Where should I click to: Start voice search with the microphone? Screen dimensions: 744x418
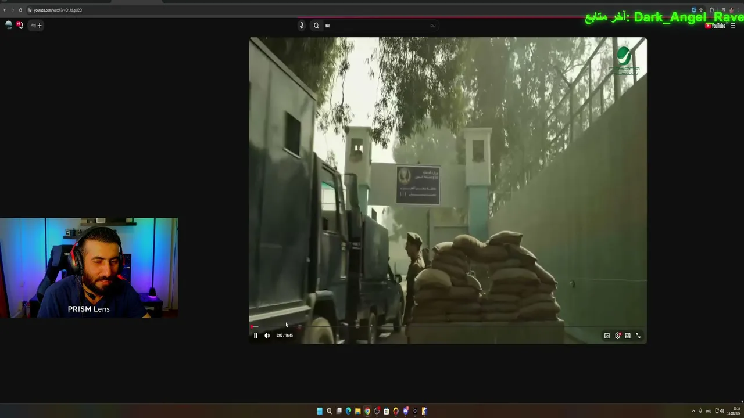tap(302, 26)
